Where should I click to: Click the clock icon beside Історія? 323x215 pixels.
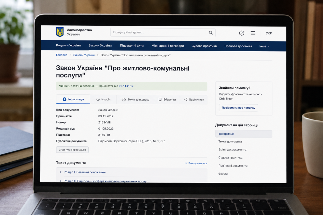tap(98, 100)
